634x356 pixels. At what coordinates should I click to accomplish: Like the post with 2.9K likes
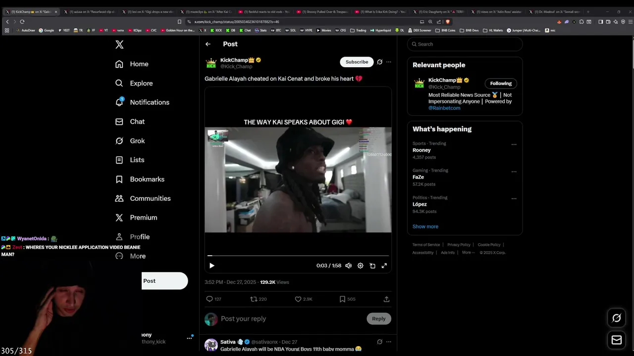pos(304,299)
